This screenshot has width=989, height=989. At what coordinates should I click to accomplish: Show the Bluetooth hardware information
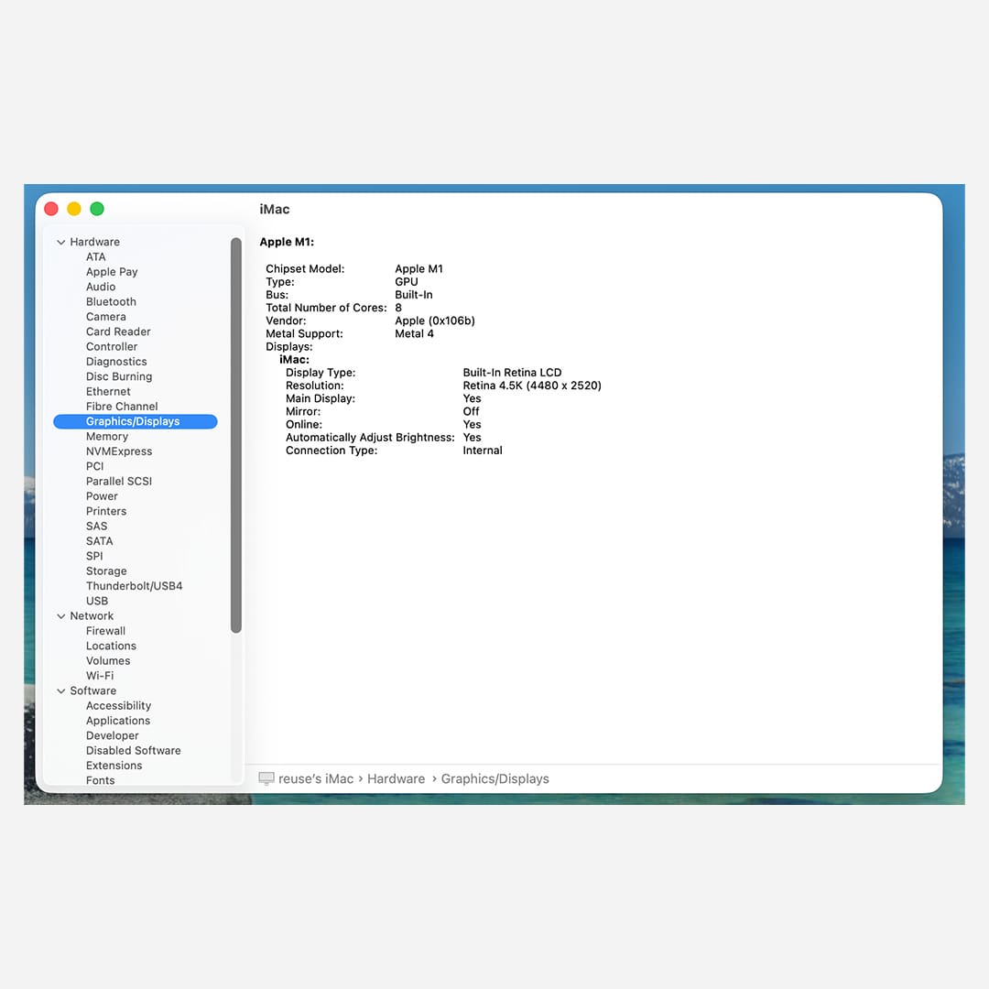coord(111,302)
